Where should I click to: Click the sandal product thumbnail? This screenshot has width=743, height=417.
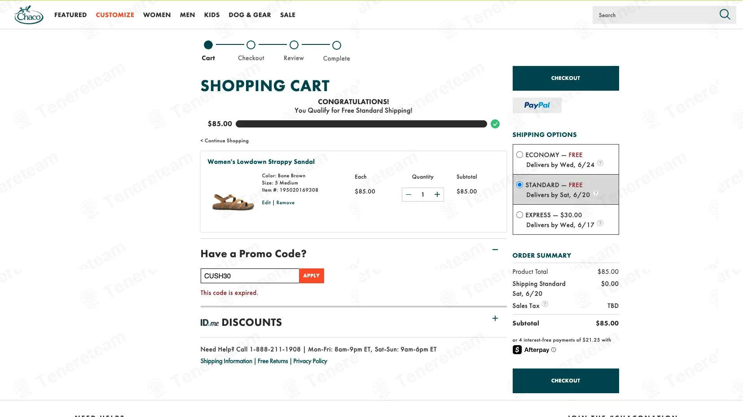pos(233,202)
